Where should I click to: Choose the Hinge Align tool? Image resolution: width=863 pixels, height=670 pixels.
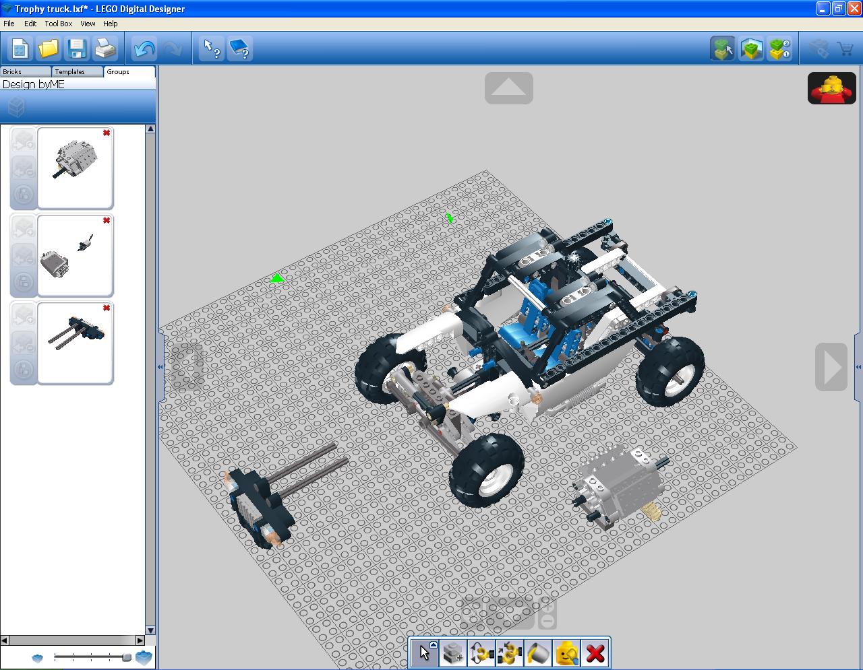click(x=510, y=653)
